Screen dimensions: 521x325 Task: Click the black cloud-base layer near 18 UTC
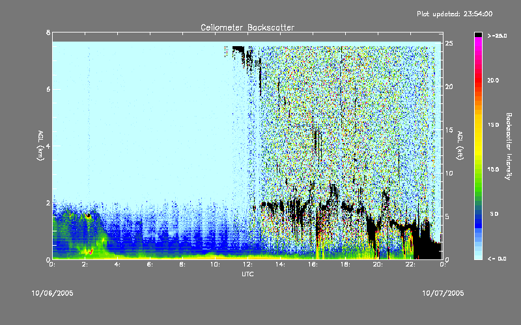[348, 207]
